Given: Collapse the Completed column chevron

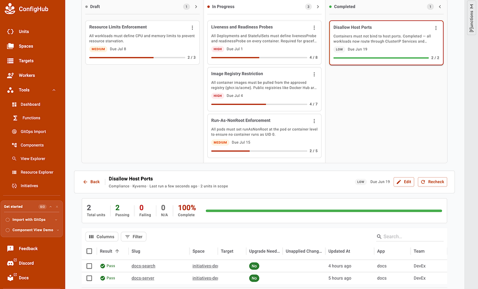Looking at the screenshot, I should coord(440,7).
